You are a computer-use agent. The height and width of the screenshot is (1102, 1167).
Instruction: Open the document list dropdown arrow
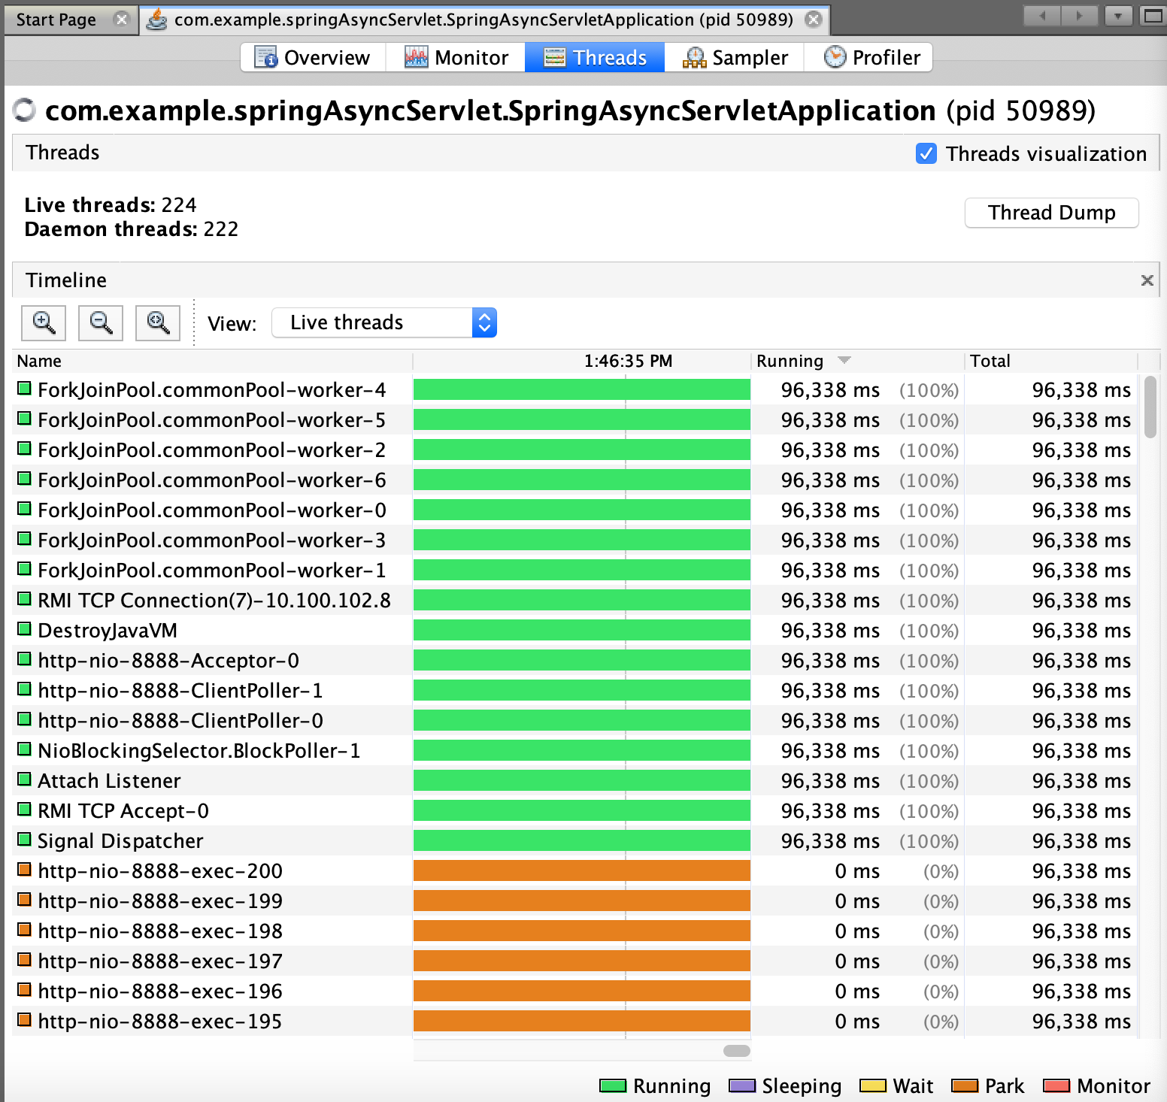click(1118, 16)
